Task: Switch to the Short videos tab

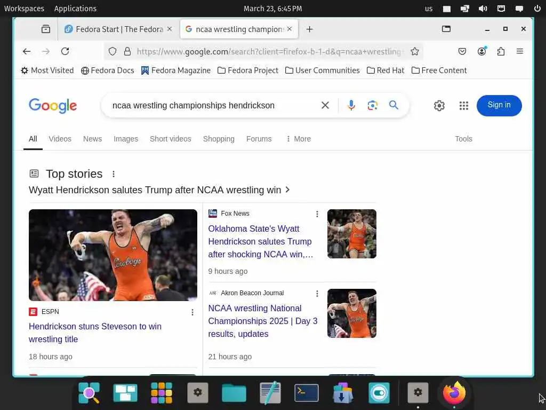Action: point(170,139)
